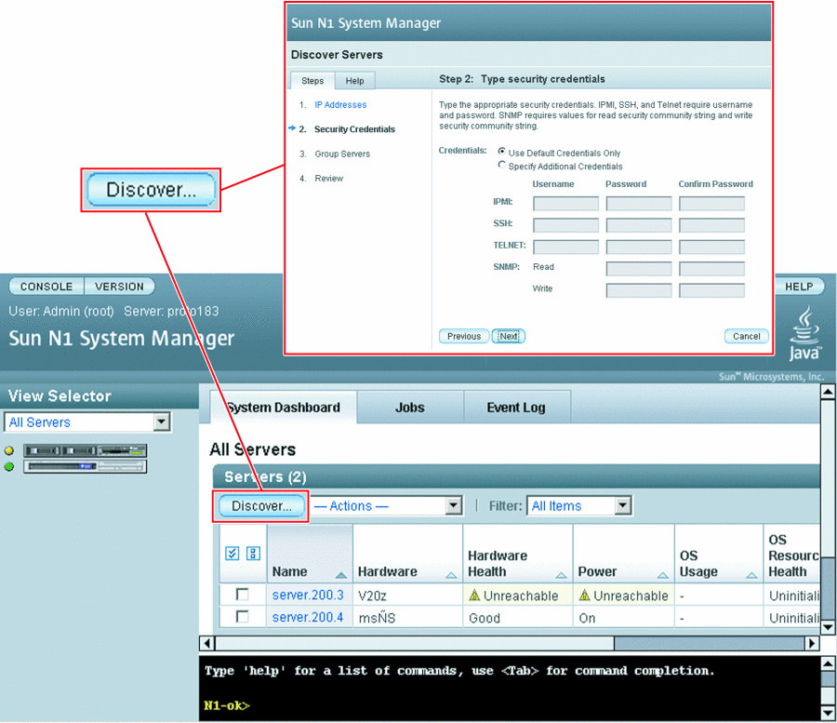Click the select all rows icon in table header

point(232,554)
